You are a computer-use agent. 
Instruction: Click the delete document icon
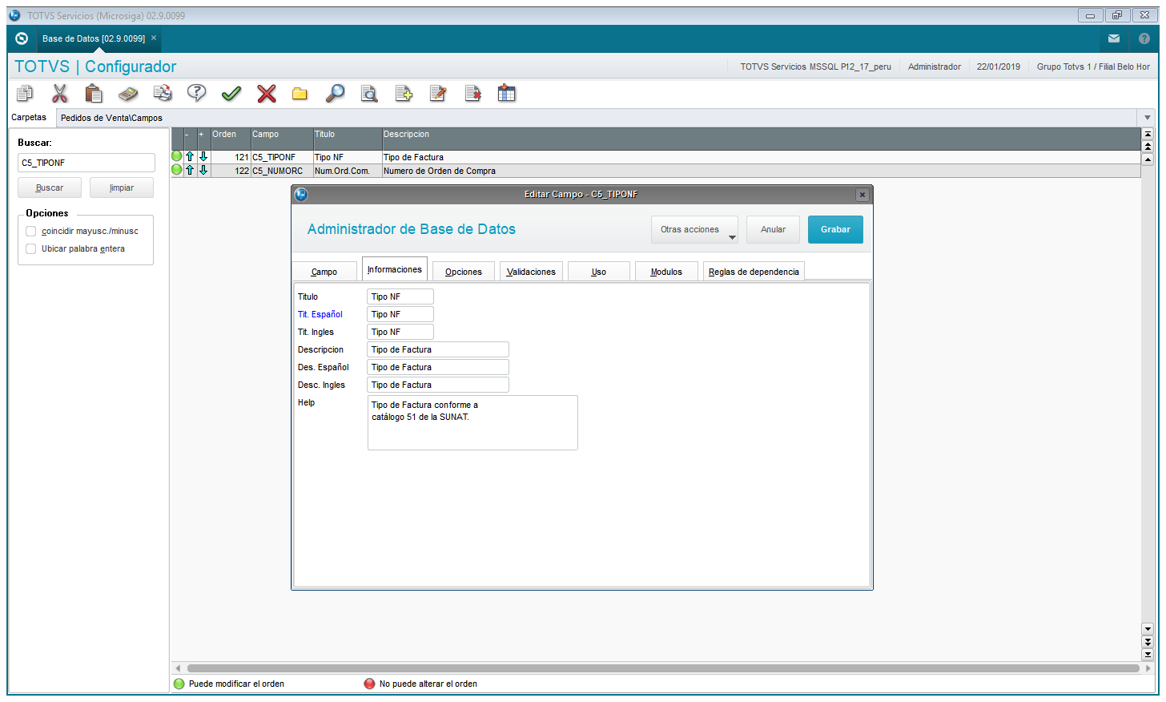click(x=472, y=94)
